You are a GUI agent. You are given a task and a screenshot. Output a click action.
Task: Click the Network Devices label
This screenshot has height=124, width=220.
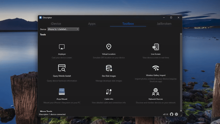[156, 99]
